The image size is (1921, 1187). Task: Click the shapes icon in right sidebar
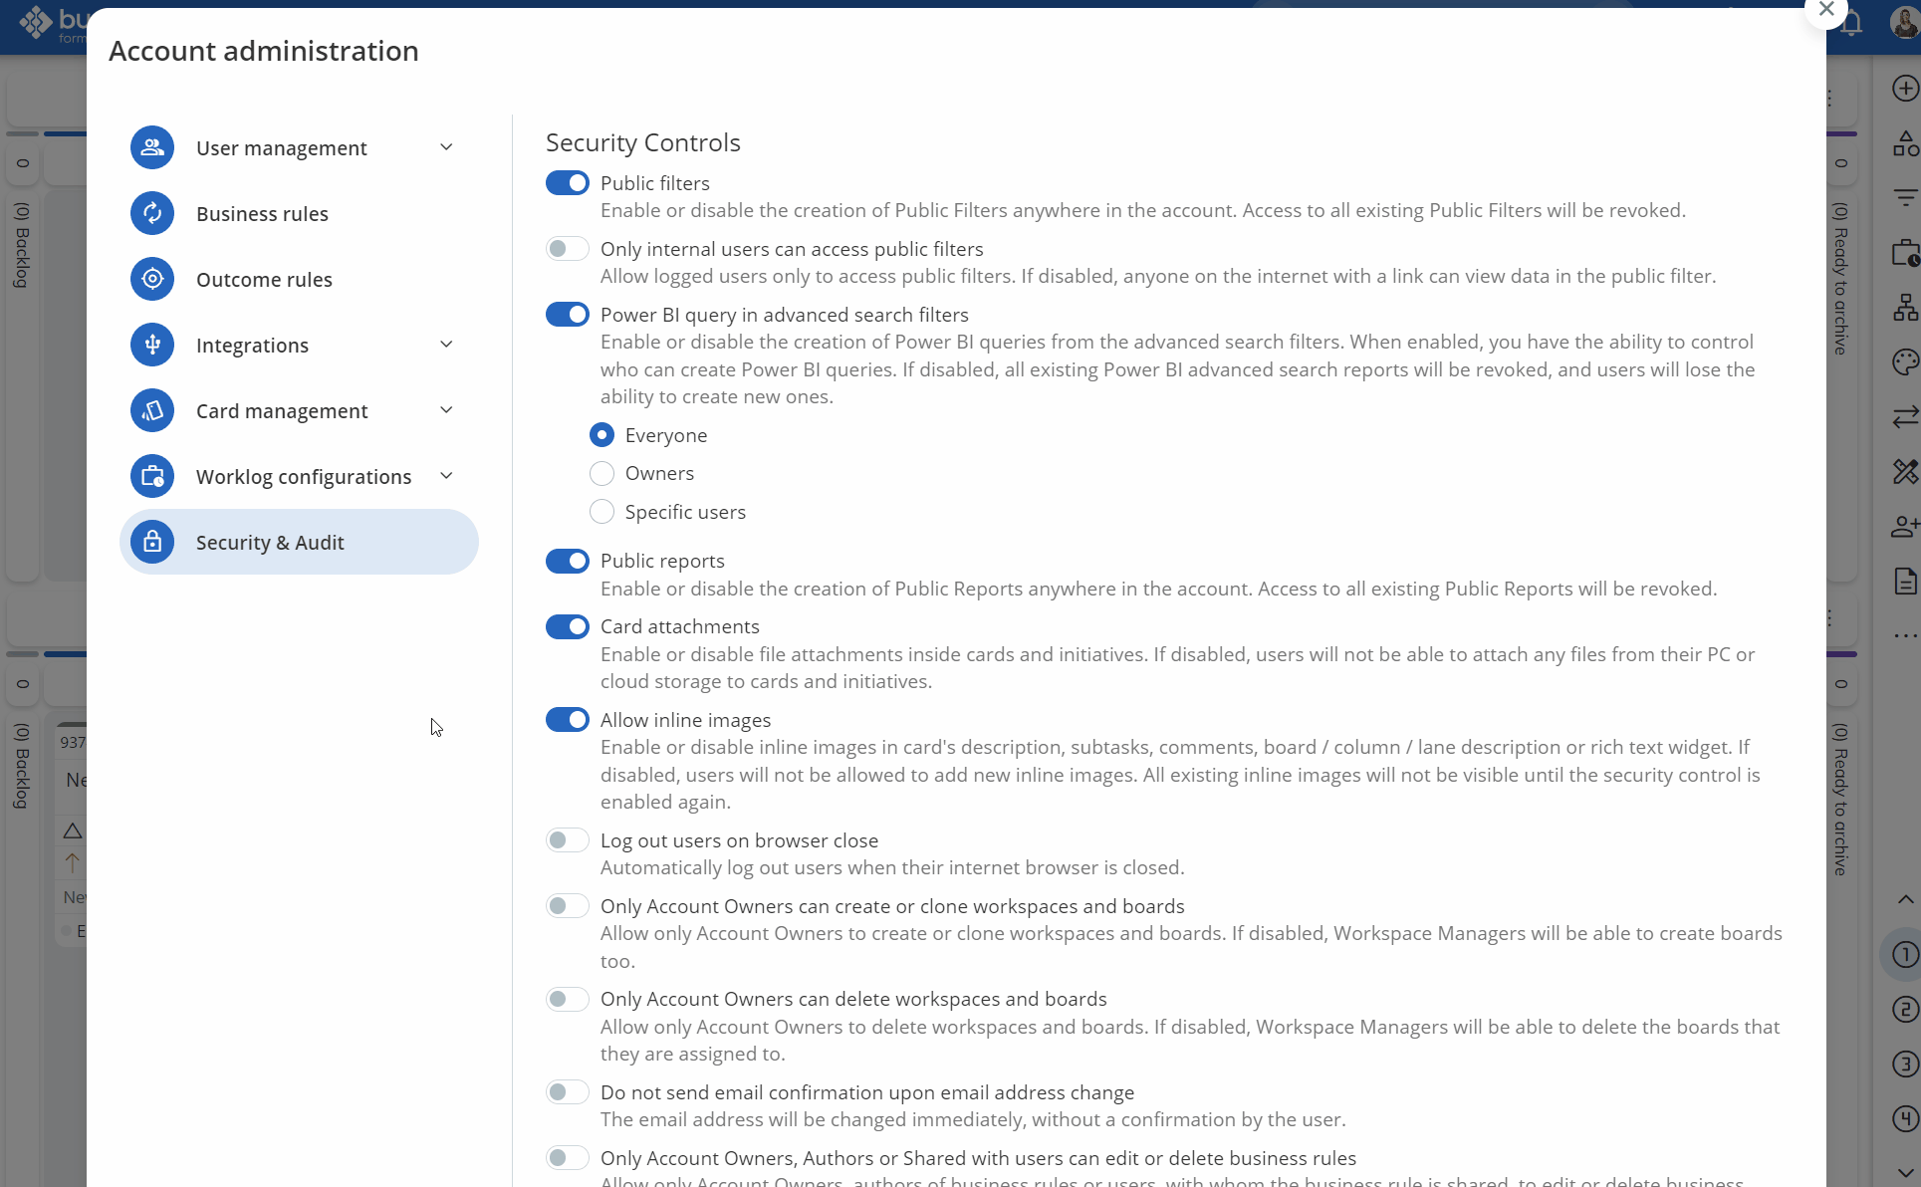tap(1905, 143)
